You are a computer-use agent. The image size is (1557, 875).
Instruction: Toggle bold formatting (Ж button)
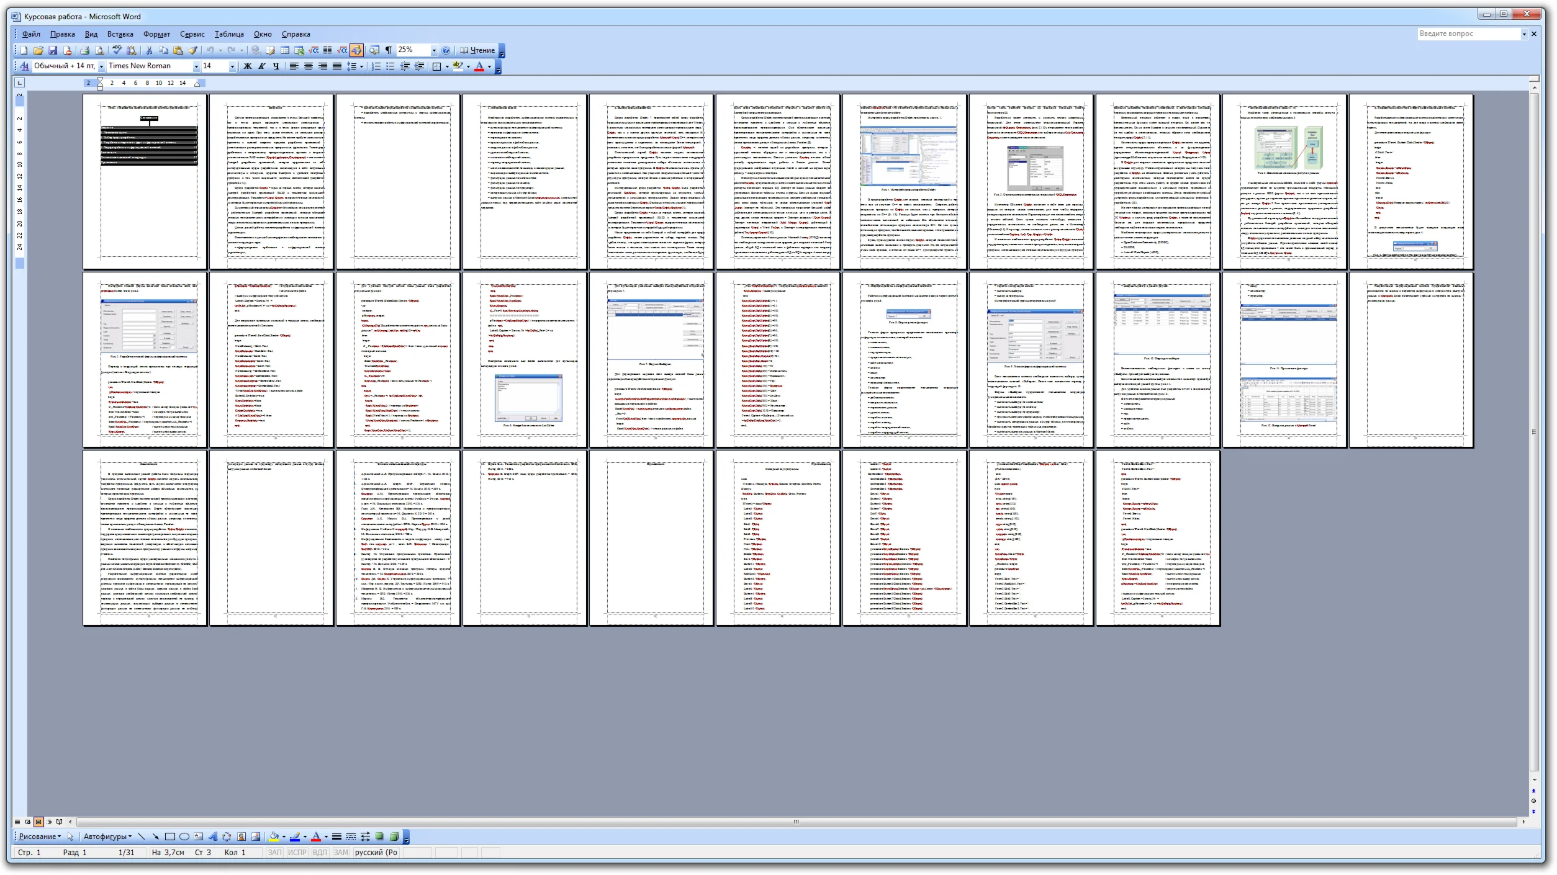[x=248, y=66]
